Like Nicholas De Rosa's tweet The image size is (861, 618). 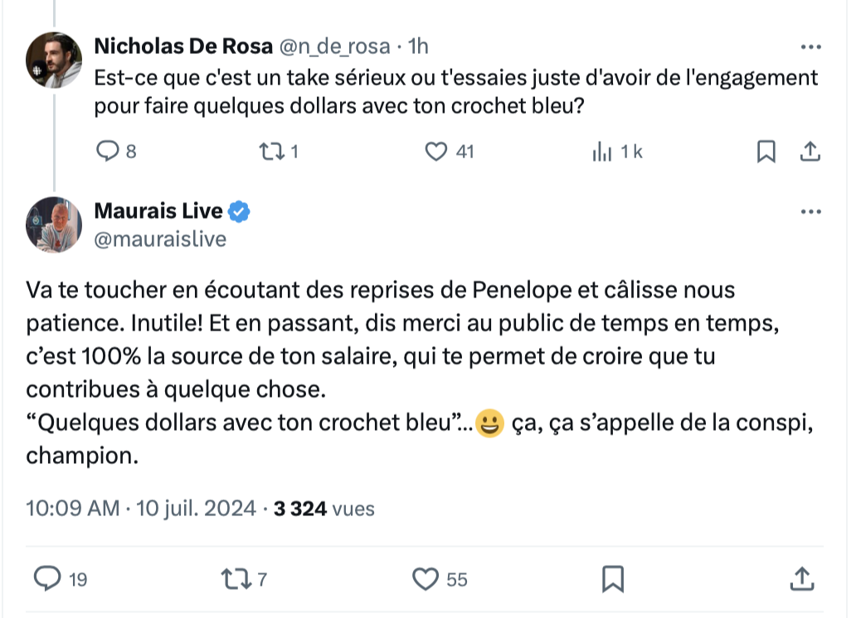coord(436,152)
